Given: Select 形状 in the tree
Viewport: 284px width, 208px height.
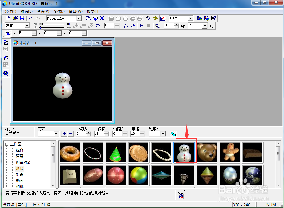Looking at the screenshot, I should pos(20,169).
